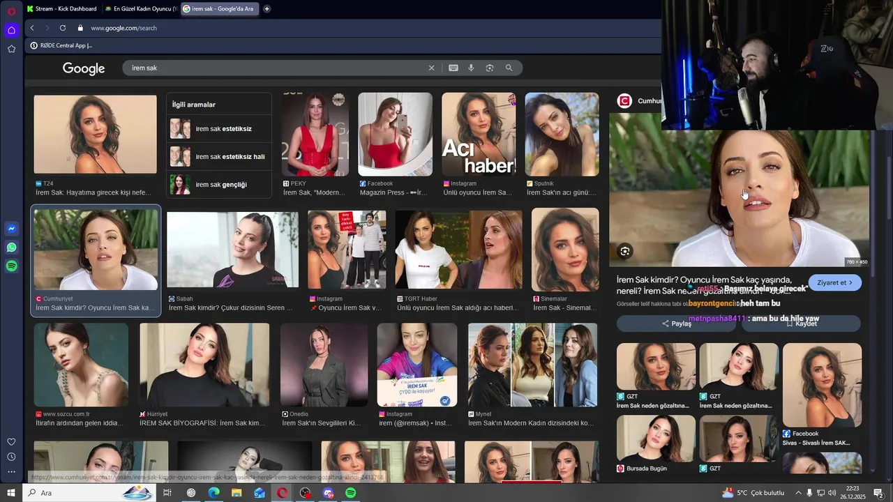Open the Acı haber Instagram image result
Screen dimensions: 893x502
(x=479, y=135)
